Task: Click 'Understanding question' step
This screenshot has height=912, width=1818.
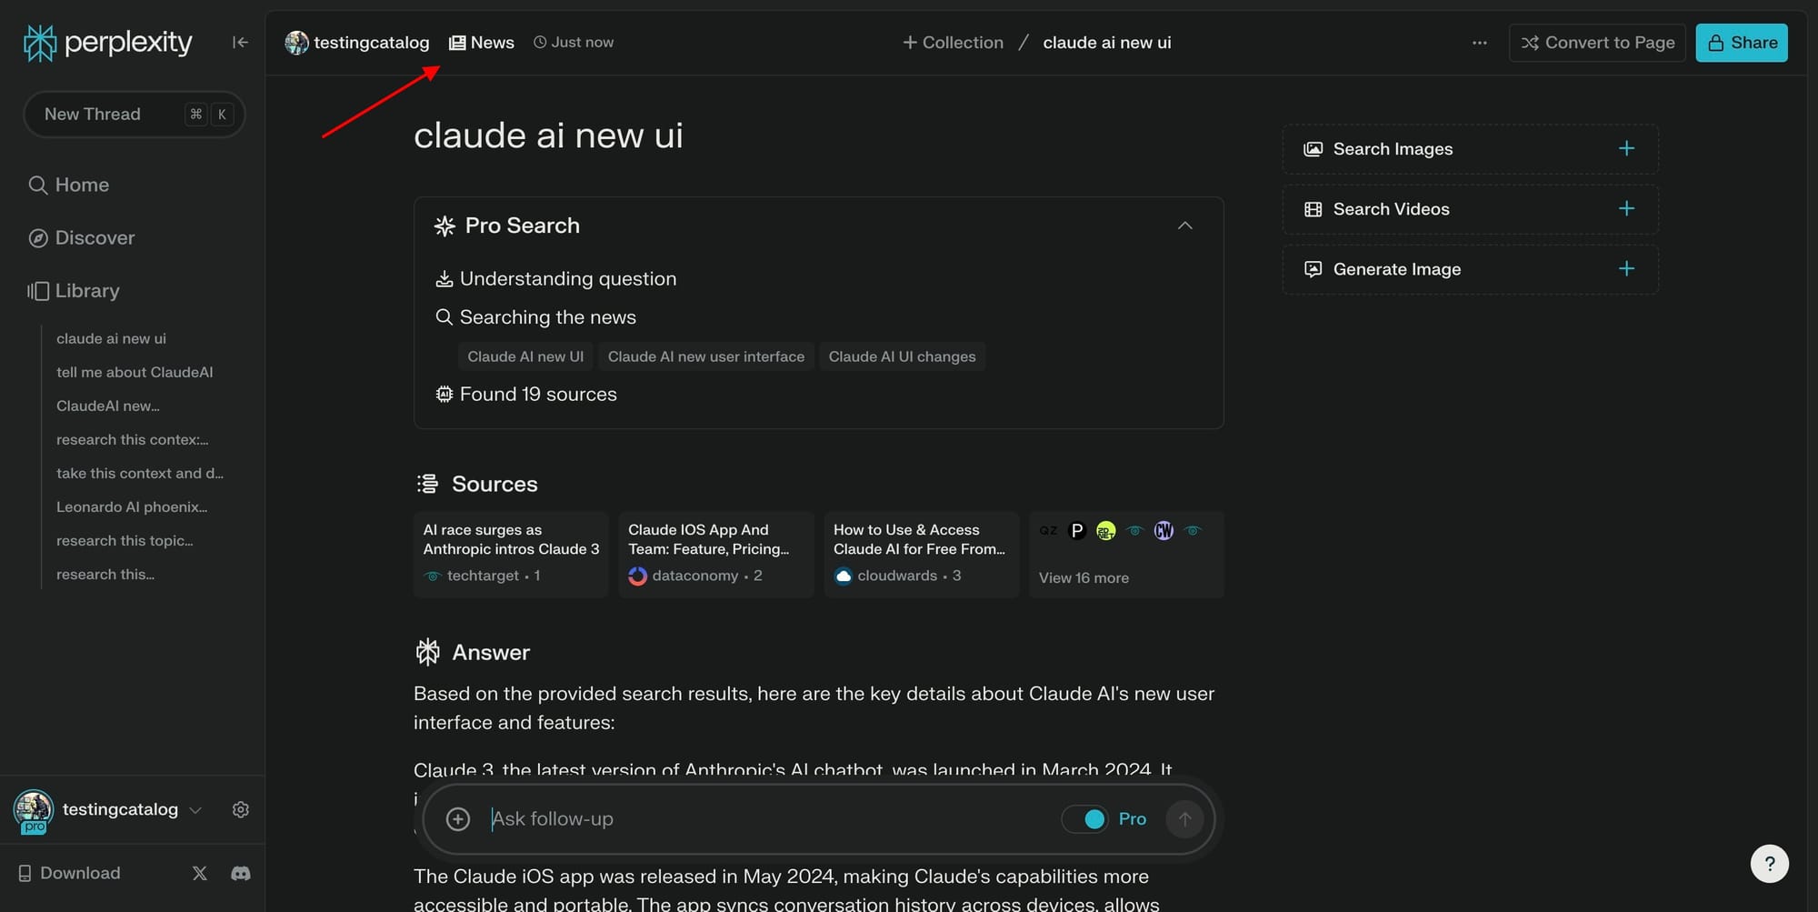Action: coord(556,279)
